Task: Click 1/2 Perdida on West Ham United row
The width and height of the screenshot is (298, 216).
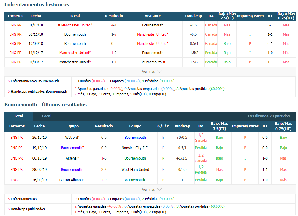Action: 201,169
